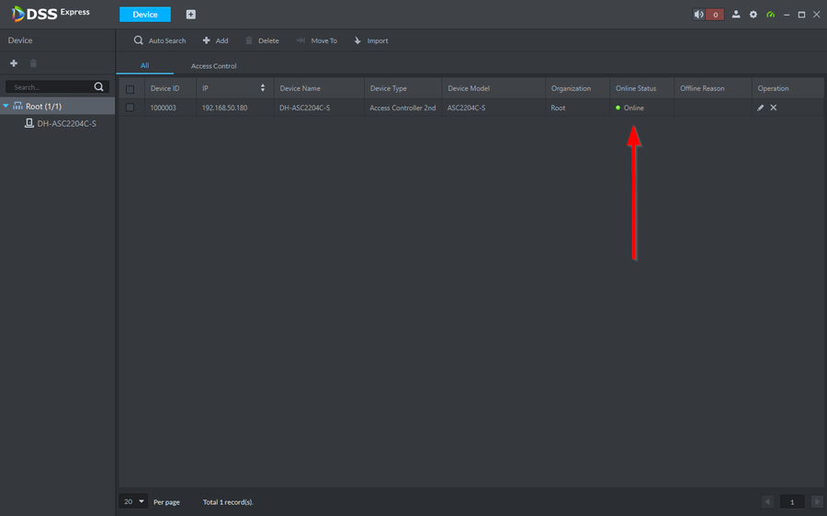
Task: Click the Move To toolbar button
Action: tap(316, 40)
